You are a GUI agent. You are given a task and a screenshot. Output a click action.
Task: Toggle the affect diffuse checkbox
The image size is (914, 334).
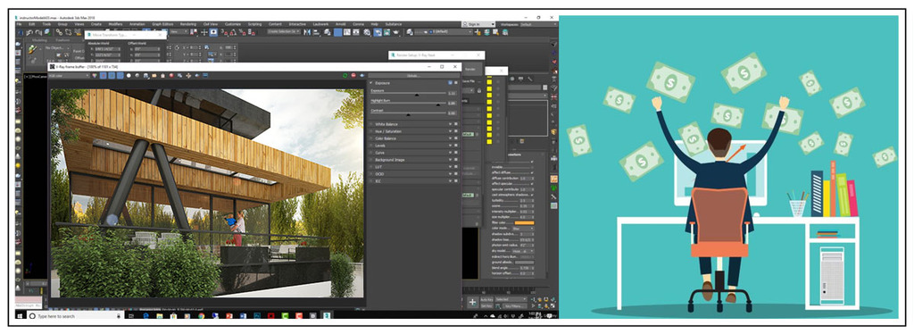[x=532, y=172]
